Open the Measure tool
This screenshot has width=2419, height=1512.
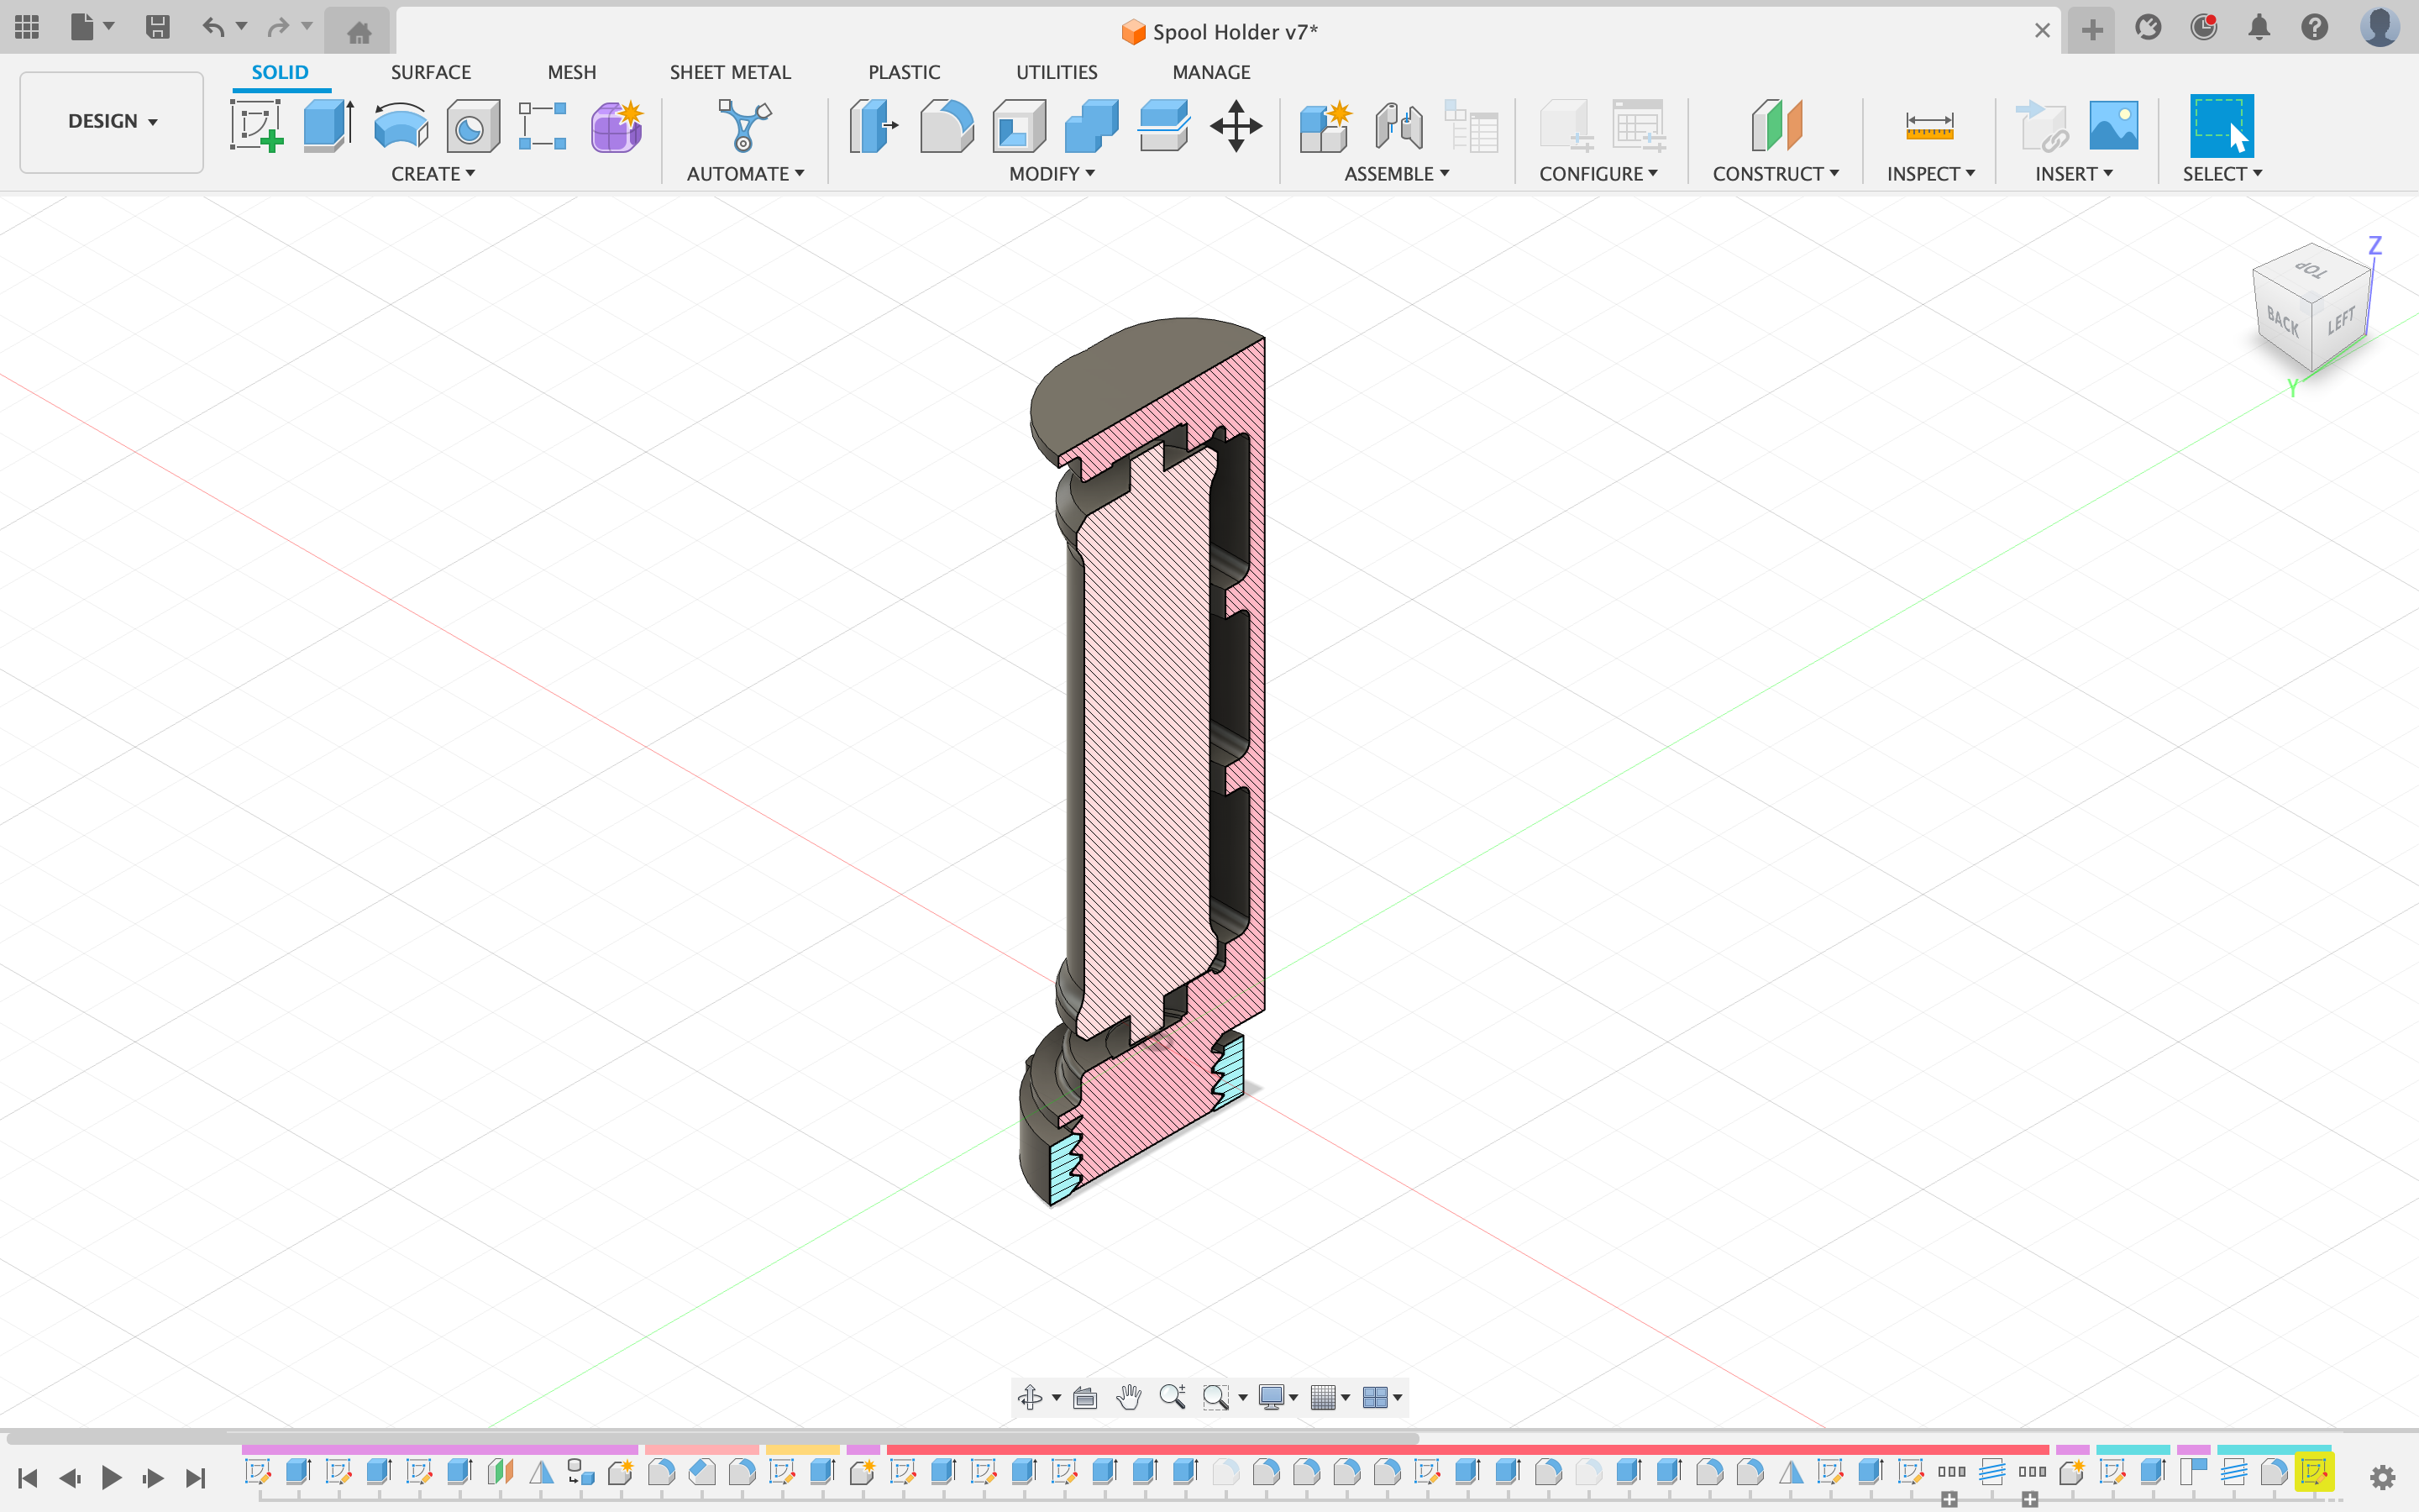pos(1928,126)
